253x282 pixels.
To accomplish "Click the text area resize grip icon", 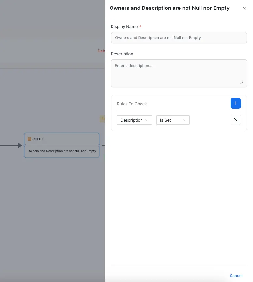I will click(x=241, y=82).
